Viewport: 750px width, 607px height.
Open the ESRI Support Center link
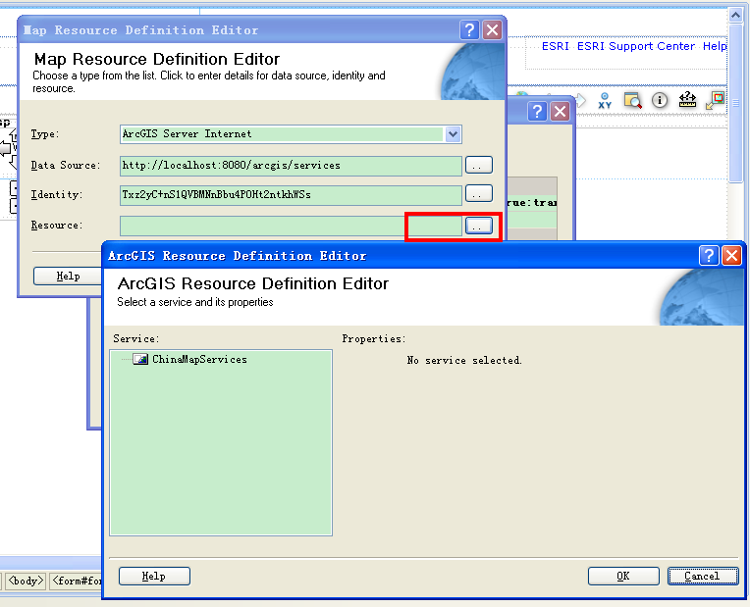pos(636,46)
